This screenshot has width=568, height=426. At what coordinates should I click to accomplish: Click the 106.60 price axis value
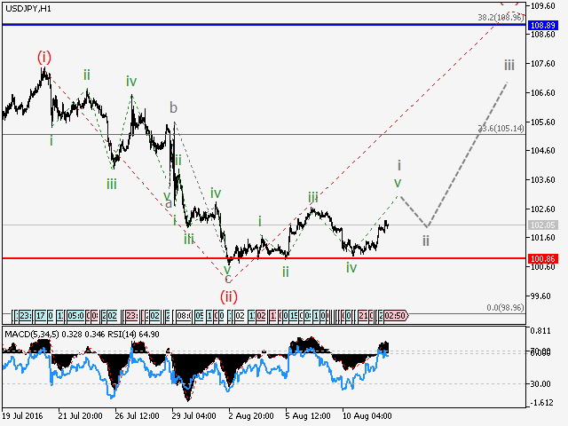[x=542, y=93]
